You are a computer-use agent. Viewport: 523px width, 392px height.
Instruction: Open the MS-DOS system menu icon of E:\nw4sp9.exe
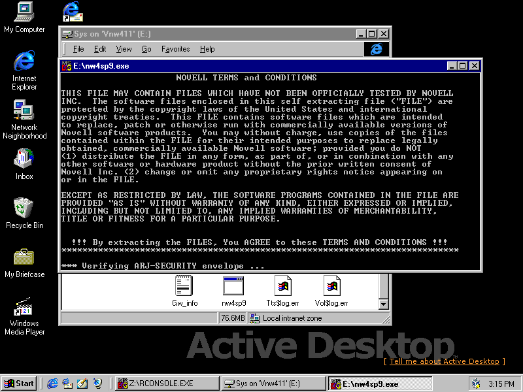click(x=67, y=66)
